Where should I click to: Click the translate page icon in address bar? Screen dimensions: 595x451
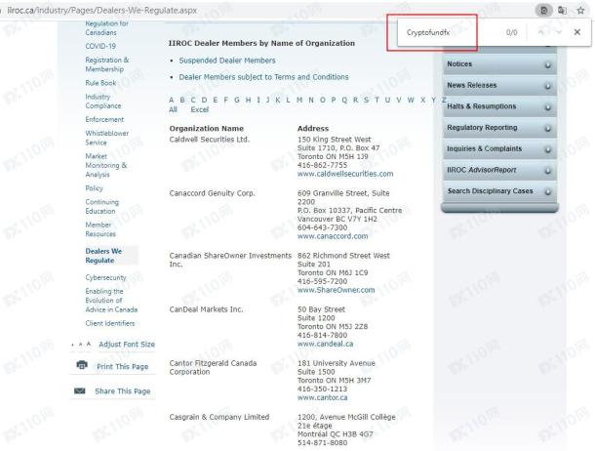pyautogui.click(x=563, y=10)
